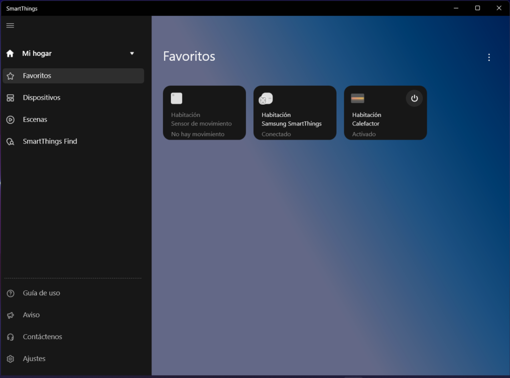Open the Habitación Calefactor card title
This screenshot has width=510, height=378.
pos(367,119)
